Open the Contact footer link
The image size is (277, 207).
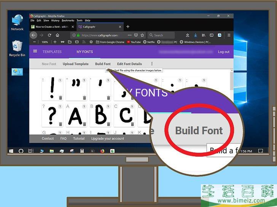pos(48,138)
